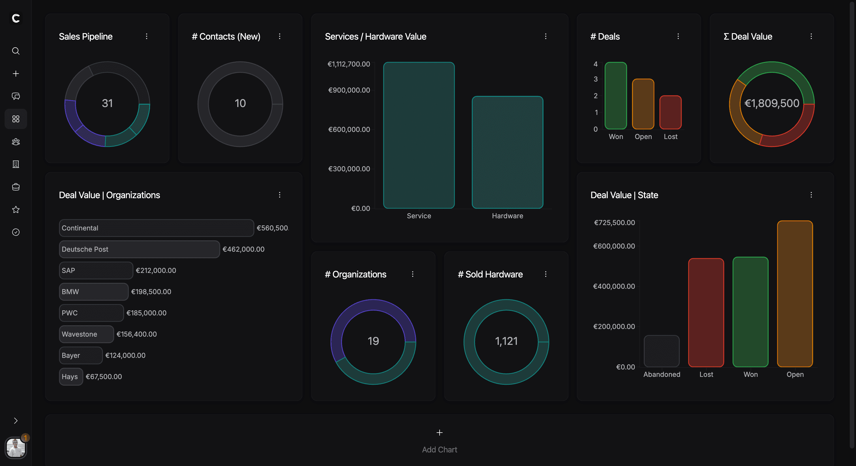Select the Dashboards grid icon
Screen dimensions: 856x466
click(16, 119)
